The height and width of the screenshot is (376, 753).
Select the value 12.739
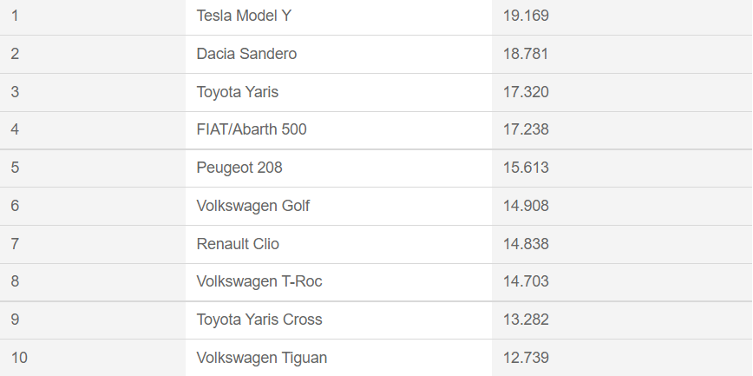(x=526, y=358)
